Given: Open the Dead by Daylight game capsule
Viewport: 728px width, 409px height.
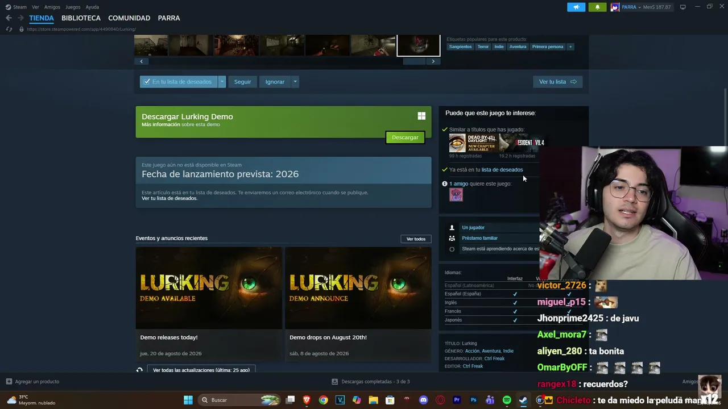Looking at the screenshot, I should (474, 143).
